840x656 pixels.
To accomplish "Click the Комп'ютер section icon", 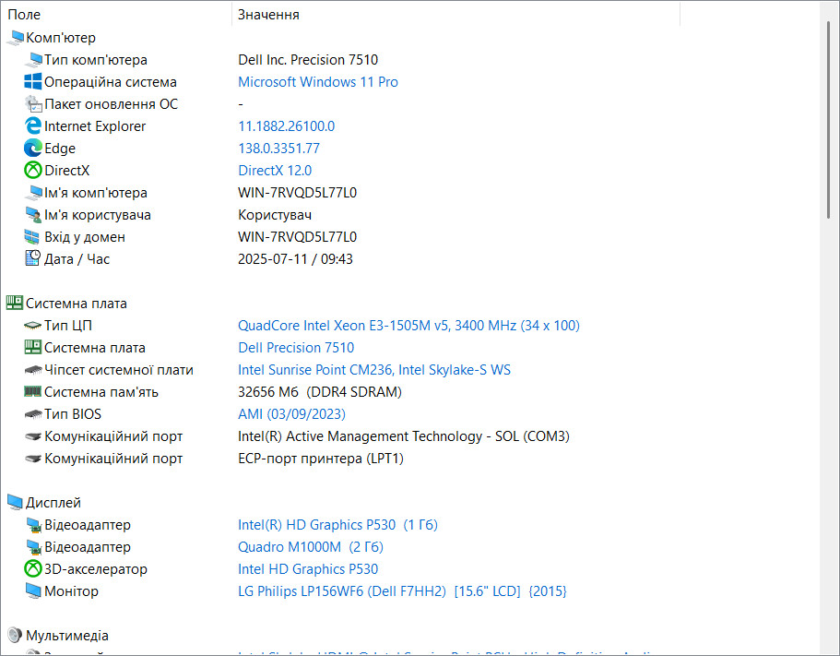I will click(x=15, y=38).
